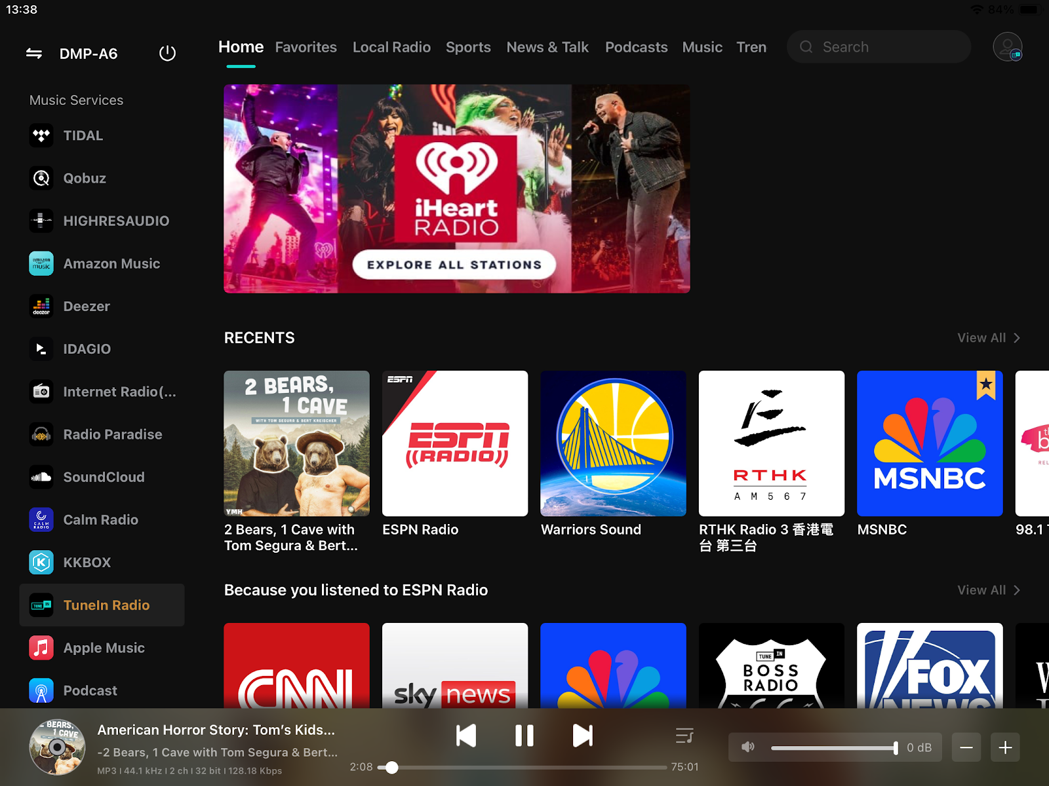Open the Warriors Sound station thumbnail
The image size is (1049, 786).
coord(613,443)
